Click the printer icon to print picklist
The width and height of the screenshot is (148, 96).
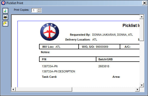click(x=5, y=17)
